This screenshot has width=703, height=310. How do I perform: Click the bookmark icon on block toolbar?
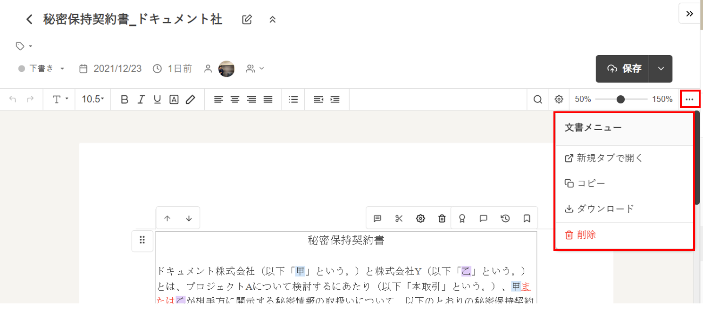[527, 218]
